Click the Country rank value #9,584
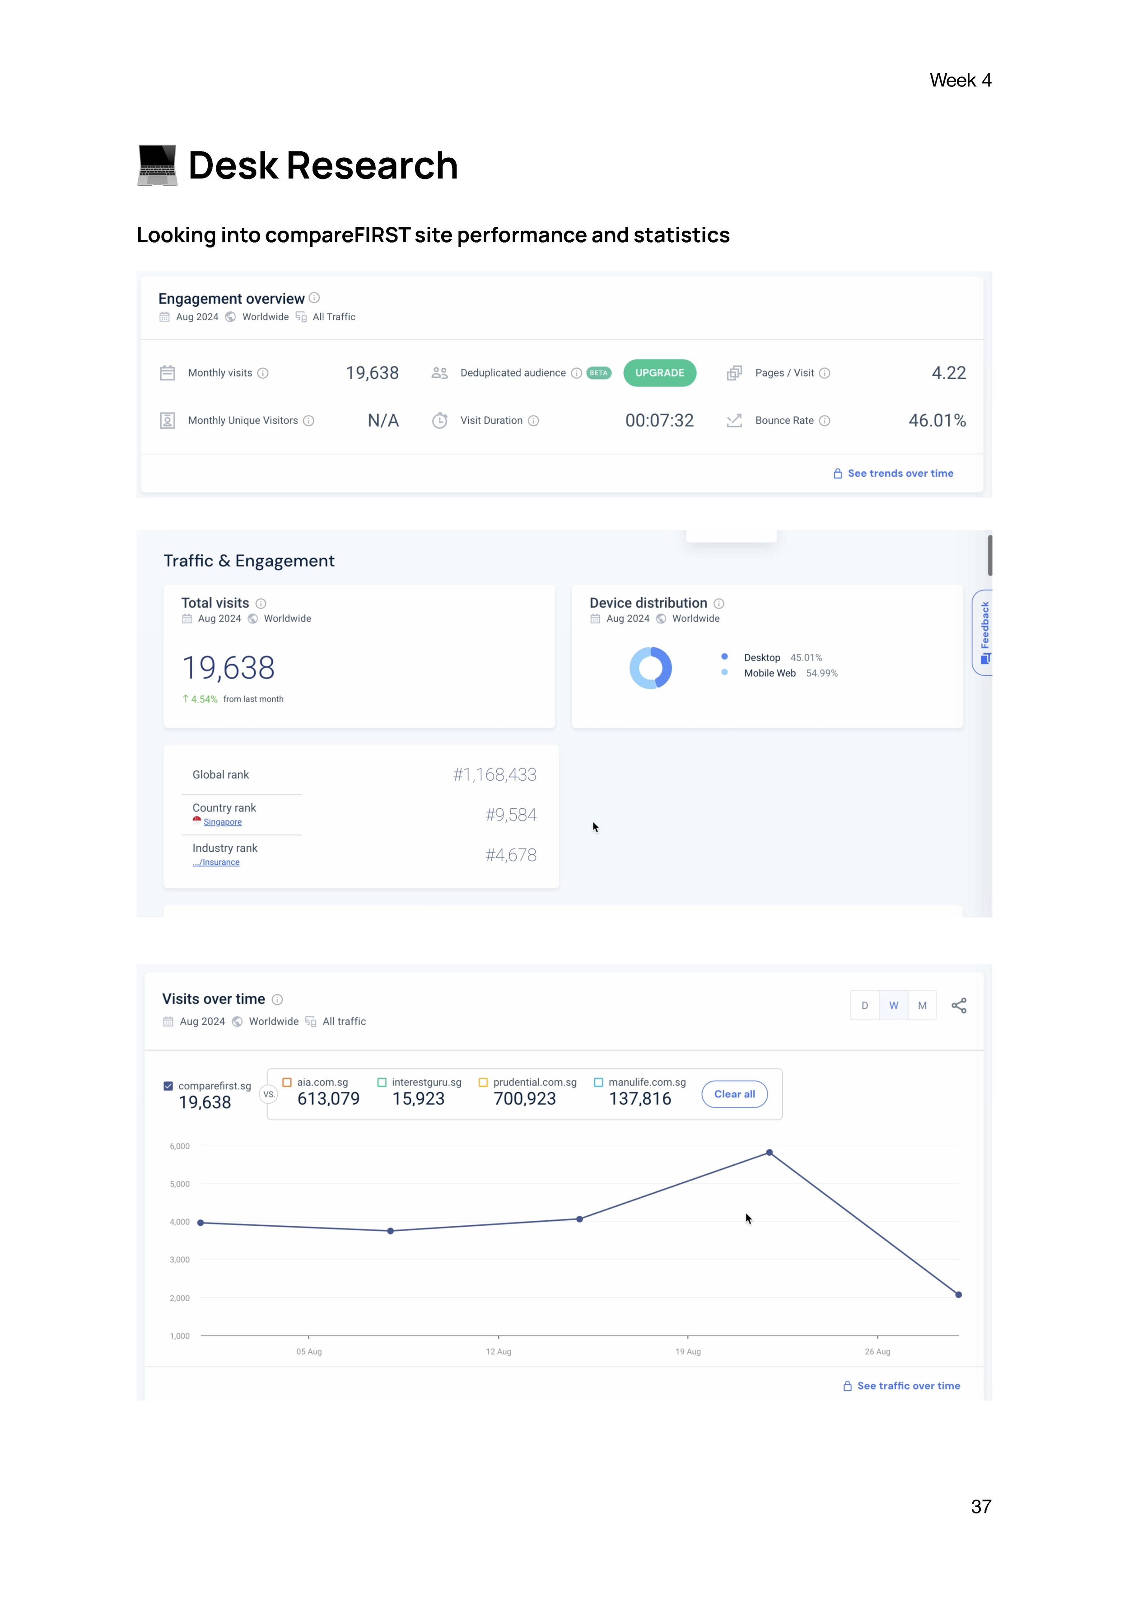The width and height of the screenshot is (1129, 1598). 511,815
